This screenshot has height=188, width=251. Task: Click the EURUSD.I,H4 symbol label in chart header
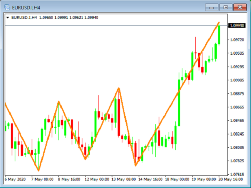click(x=24, y=18)
